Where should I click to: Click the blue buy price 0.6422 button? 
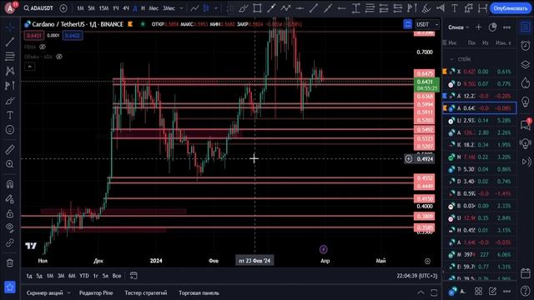click(x=73, y=35)
